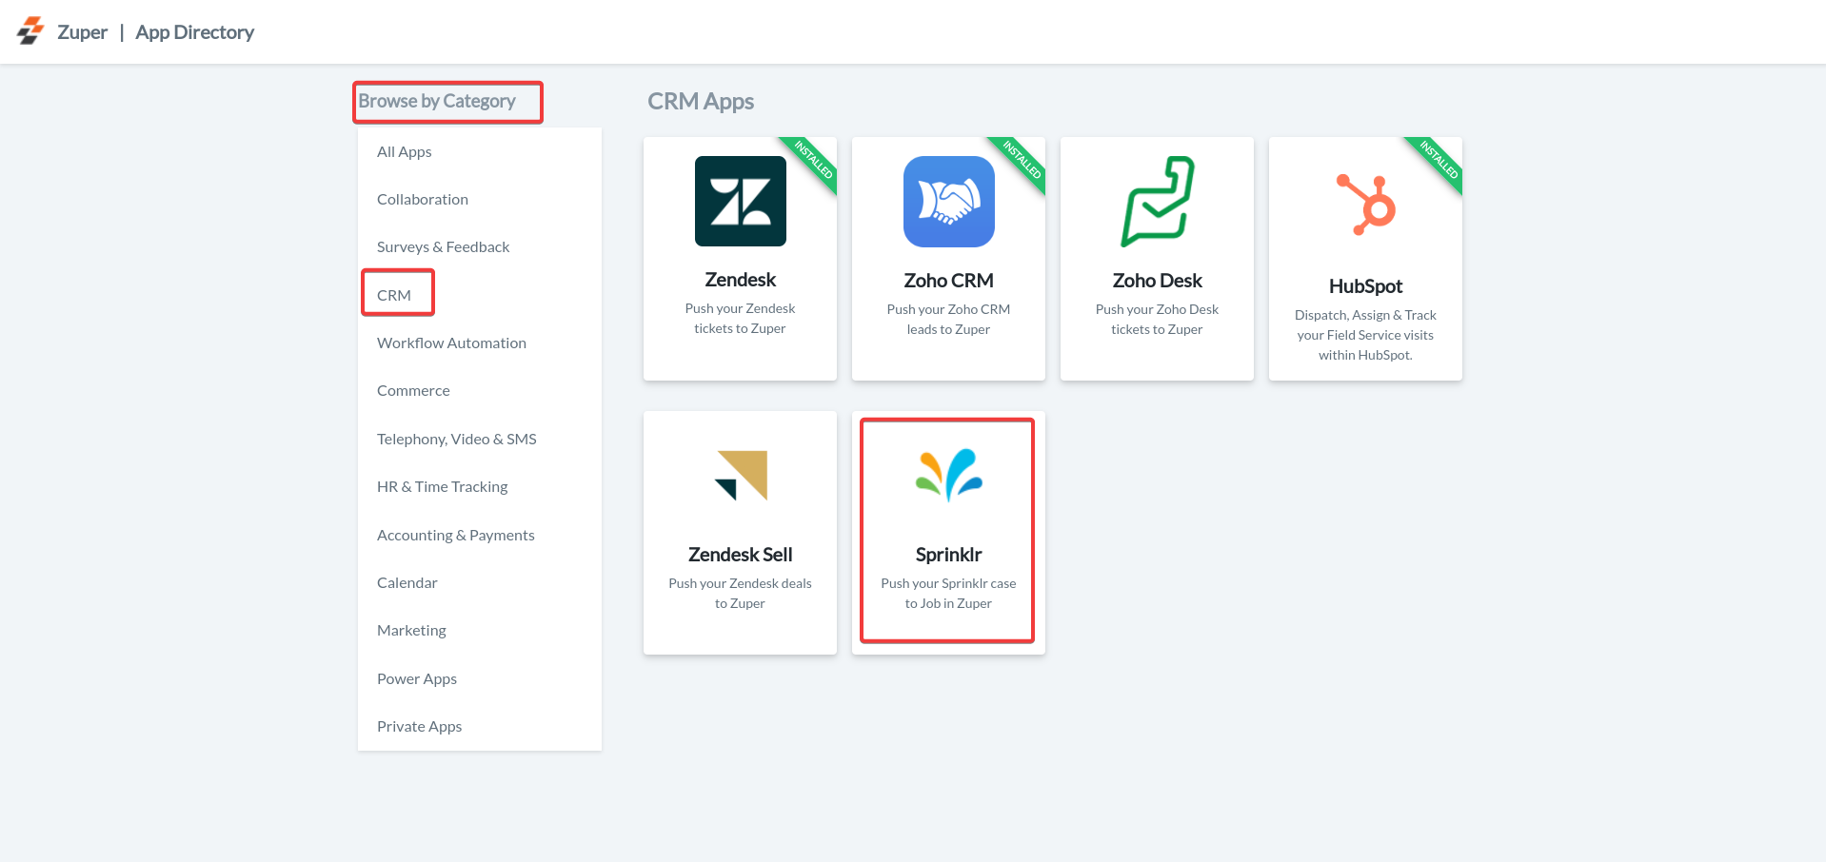Image resolution: width=1826 pixels, height=862 pixels.
Task: Open Surveys & Feedback category
Action: 444,247
